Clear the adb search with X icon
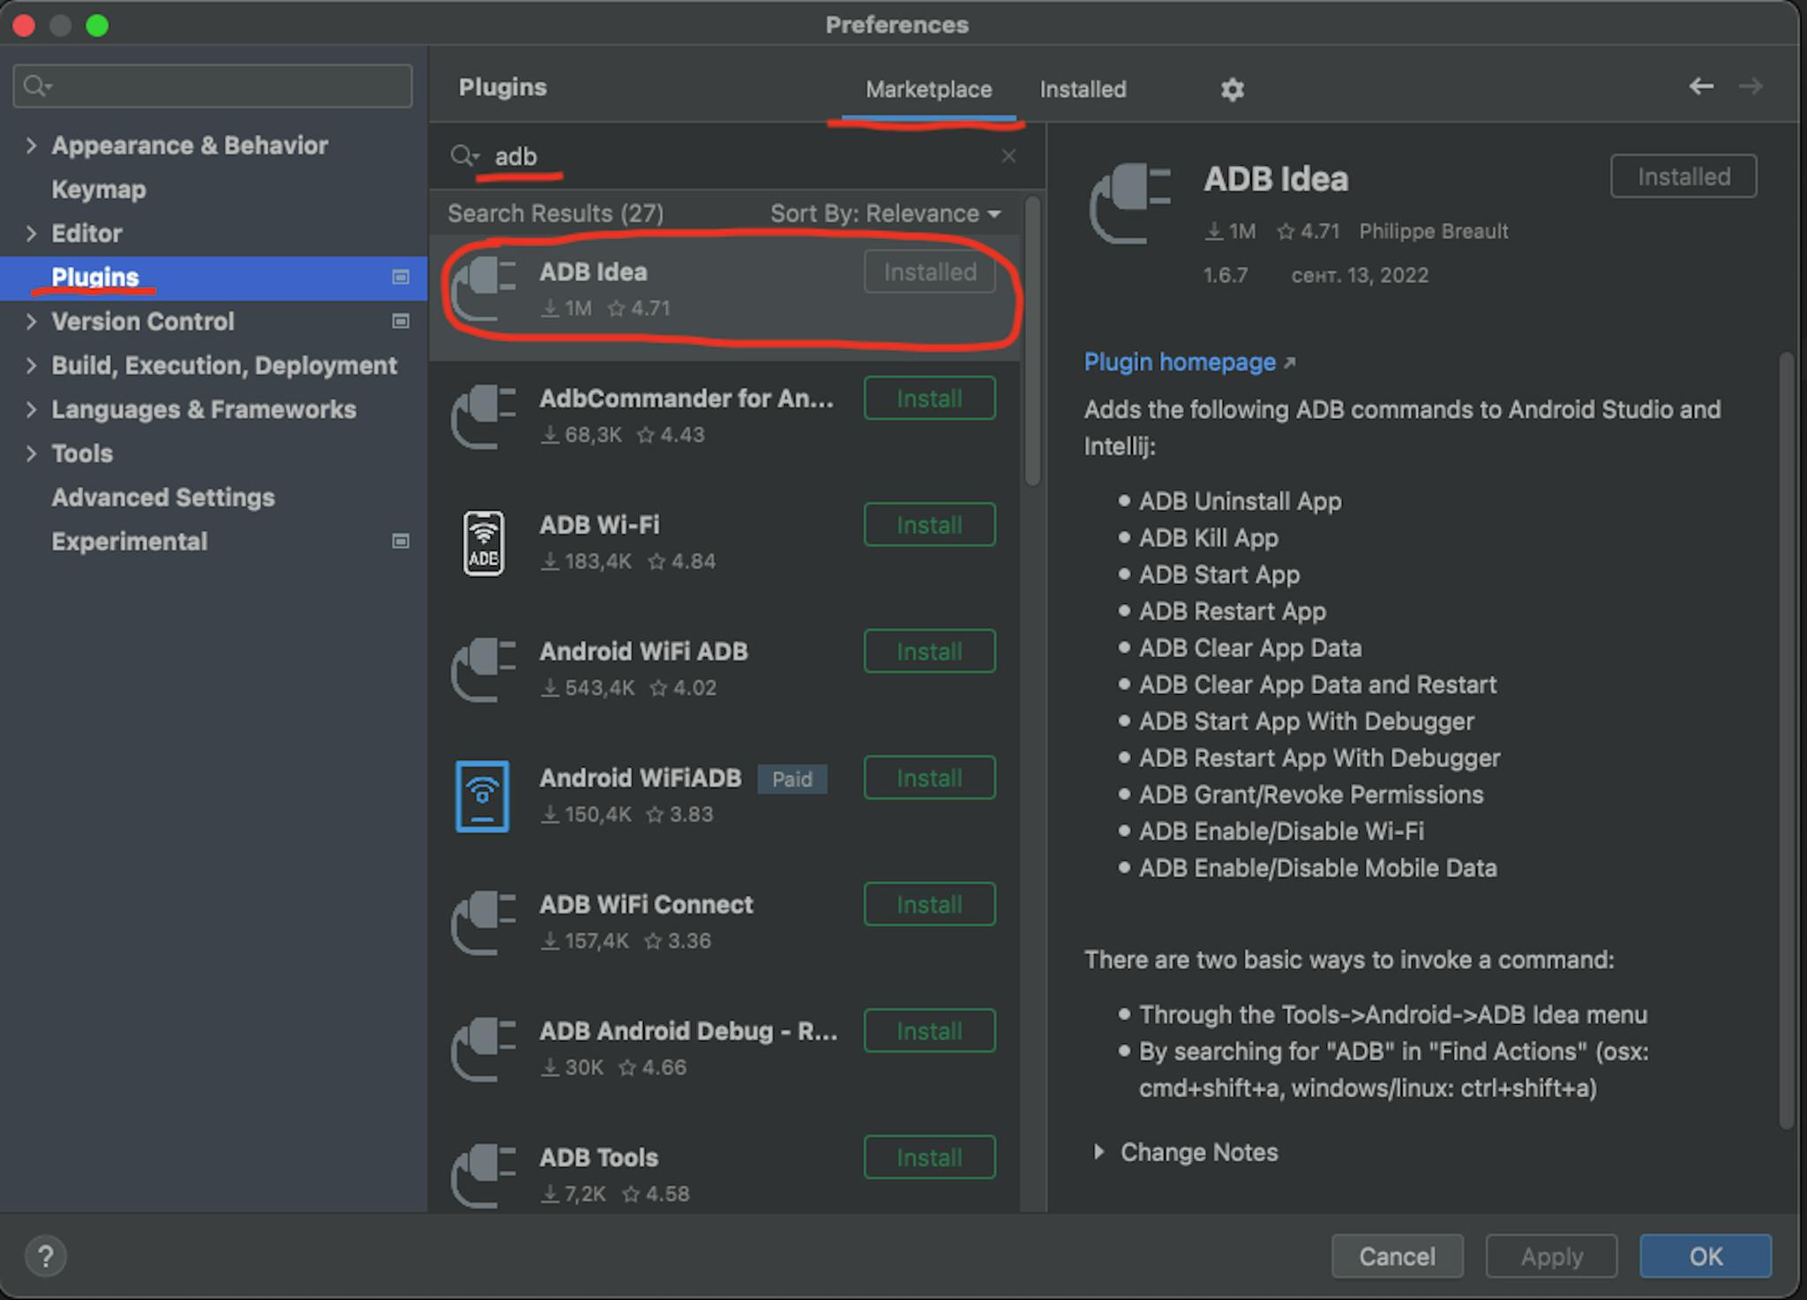Image resolution: width=1807 pixels, height=1300 pixels. [x=1008, y=156]
